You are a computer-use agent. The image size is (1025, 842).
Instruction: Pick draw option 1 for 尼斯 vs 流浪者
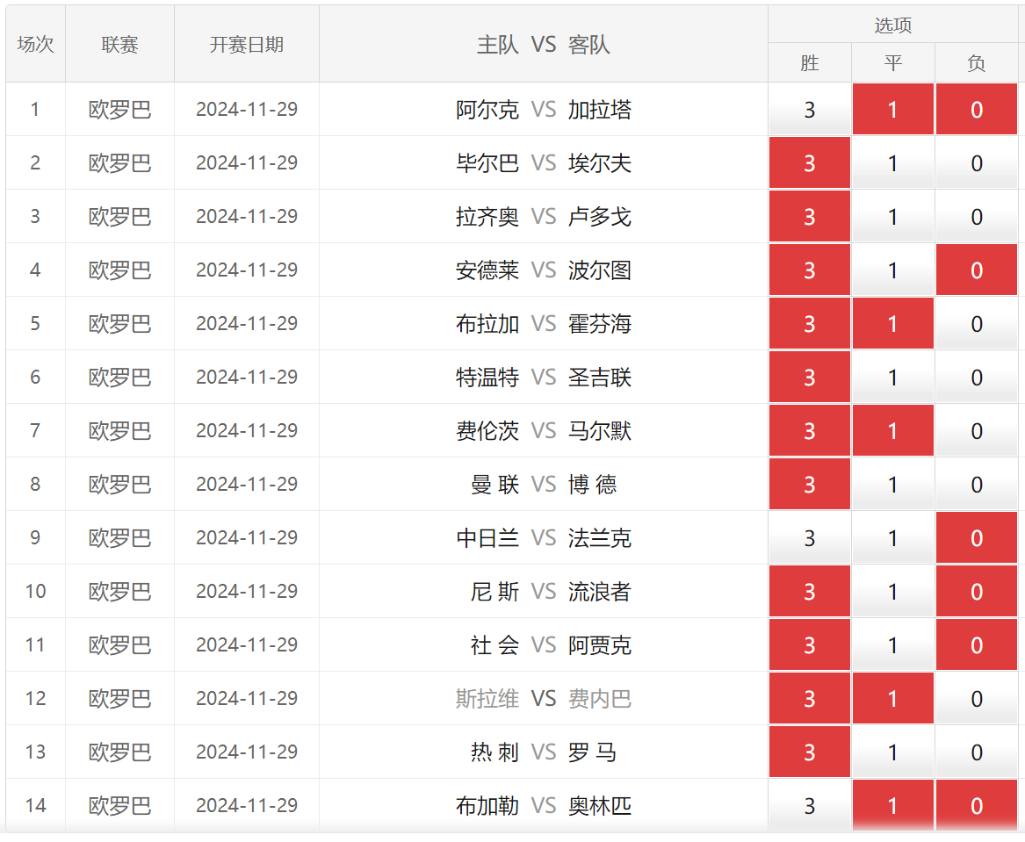pos(892,592)
